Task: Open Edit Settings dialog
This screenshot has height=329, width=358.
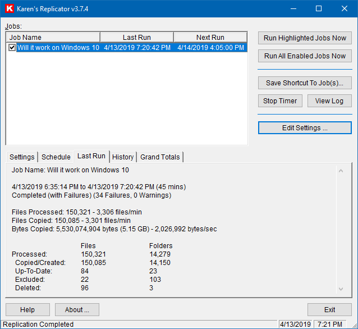Action: (305, 128)
